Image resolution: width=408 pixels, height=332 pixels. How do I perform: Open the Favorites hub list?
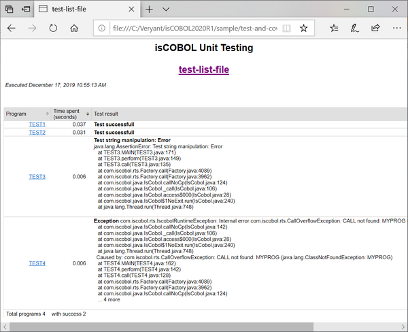pyautogui.click(x=334, y=29)
